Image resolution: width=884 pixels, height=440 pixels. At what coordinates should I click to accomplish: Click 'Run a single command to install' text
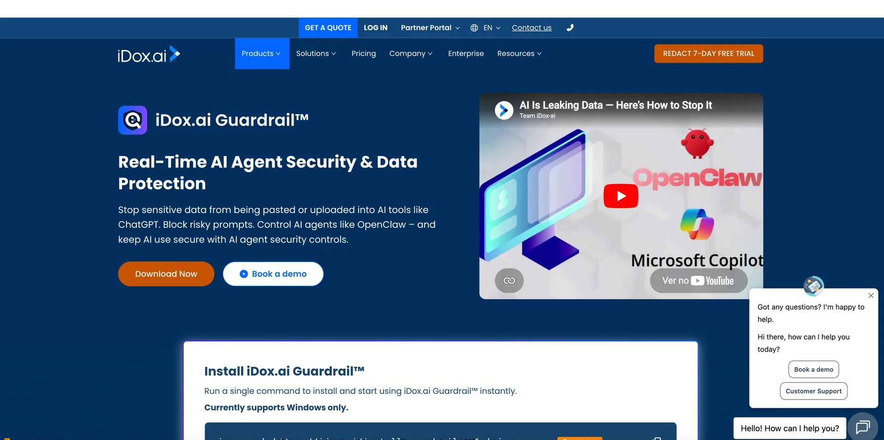pyautogui.click(x=361, y=391)
